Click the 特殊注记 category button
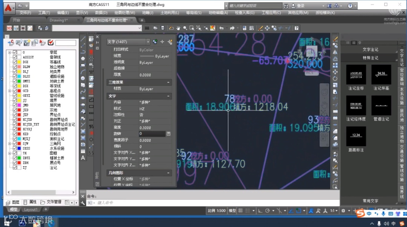Image resolution: width=407 pixels, height=227 pixels. 370,58
